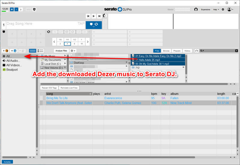Click the gain knob beside transport controls
This screenshot has width=240, height=165.
pyautogui.click(x=105, y=16)
